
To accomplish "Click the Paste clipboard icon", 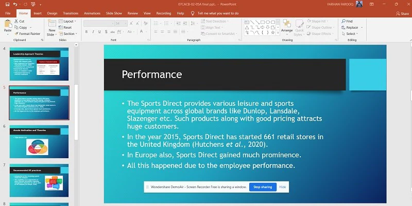I will [x=8, y=24].
